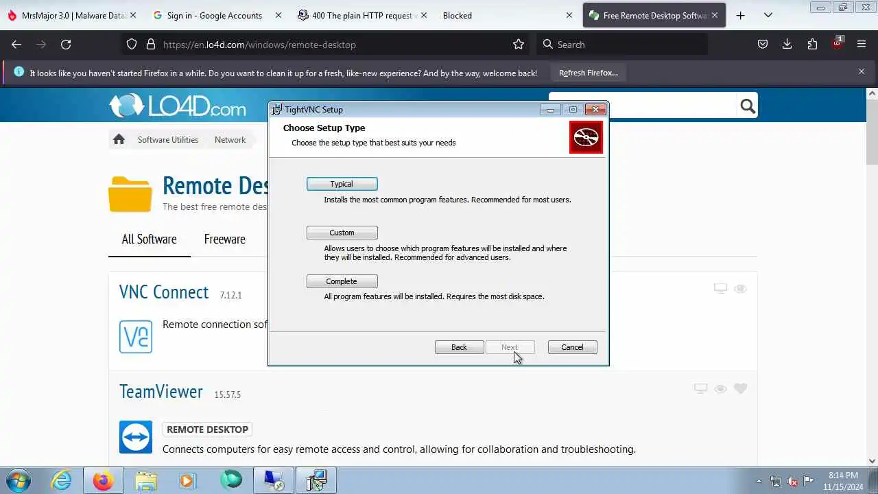This screenshot has height=494, width=878.
Task: Switch to 400 The plain HTTP request tab
Action: click(361, 15)
